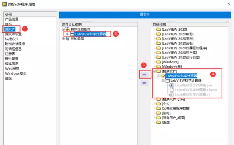Screen dimensions: 234x145
Task: Open 源文件设置 category
Action: click(x=13, y=34)
